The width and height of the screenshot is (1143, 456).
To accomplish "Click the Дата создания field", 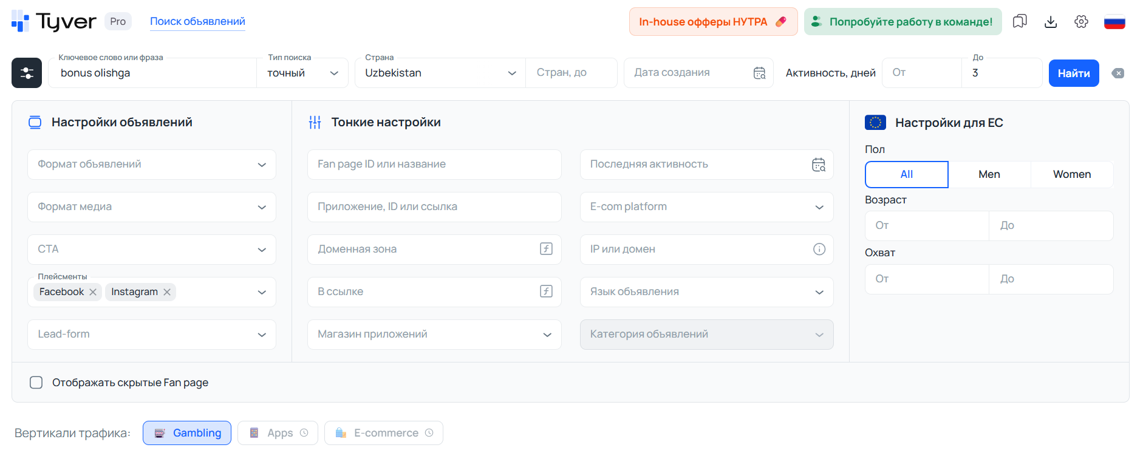I will (698, 73).
